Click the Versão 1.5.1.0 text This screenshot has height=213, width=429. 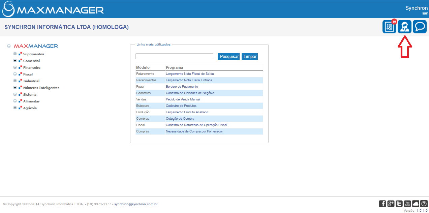[416, 210]
